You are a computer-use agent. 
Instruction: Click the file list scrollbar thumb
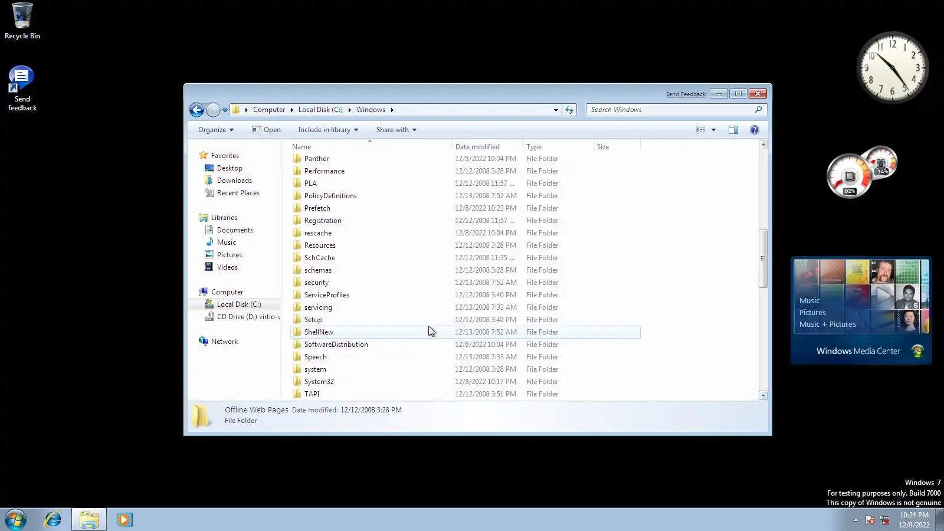pyautogui.click(x=763, y=258)
